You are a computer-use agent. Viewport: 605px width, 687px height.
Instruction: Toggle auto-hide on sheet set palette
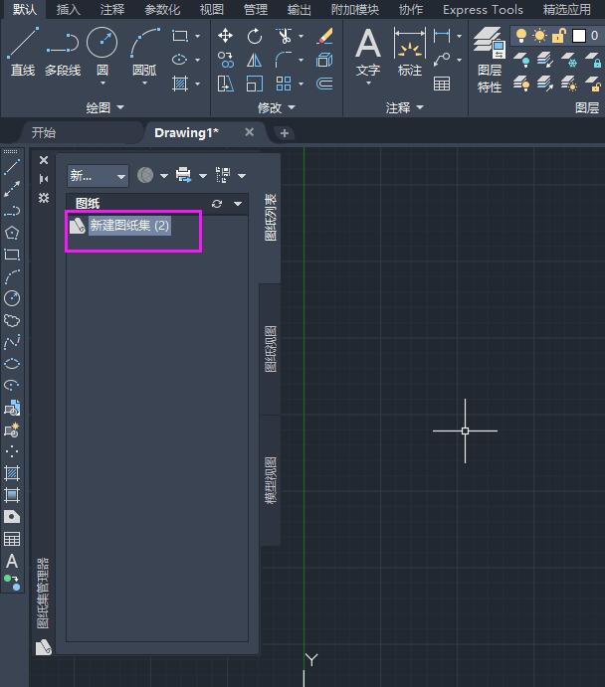point(44,179)
